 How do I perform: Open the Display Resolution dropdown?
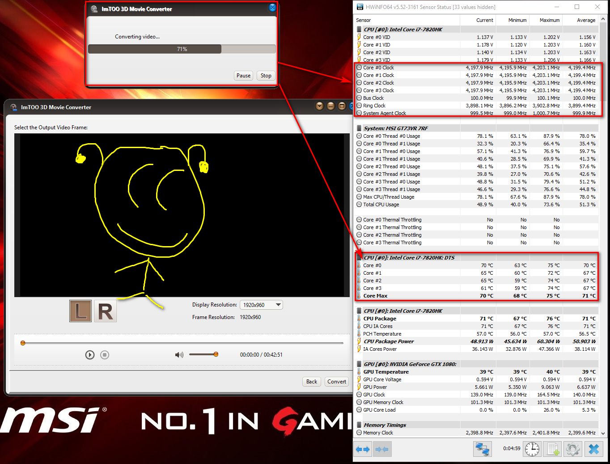click(x=262, y=305)
